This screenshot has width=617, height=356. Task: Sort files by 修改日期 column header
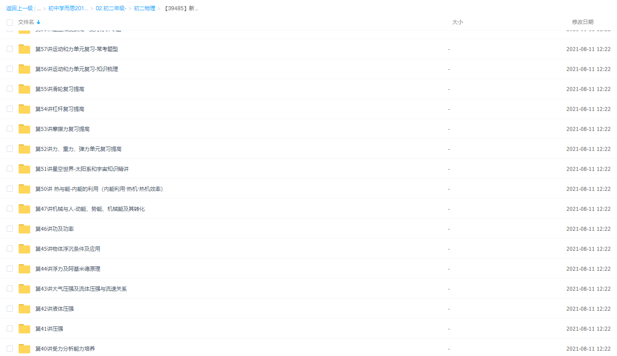pyautogui.click(x=582, y=22)
